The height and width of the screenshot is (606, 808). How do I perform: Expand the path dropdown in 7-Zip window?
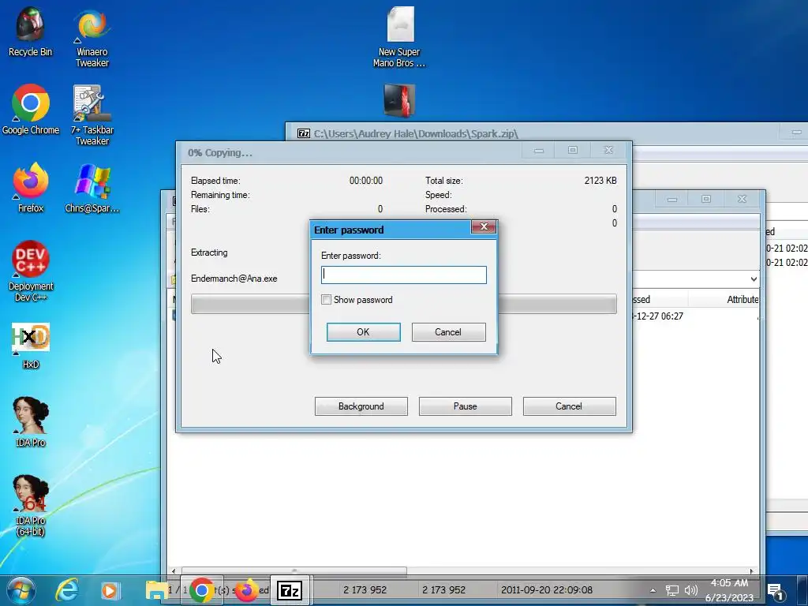(754, 279)
